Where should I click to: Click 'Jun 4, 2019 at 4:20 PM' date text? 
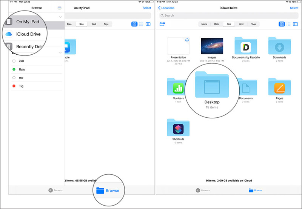coord(178,61)
